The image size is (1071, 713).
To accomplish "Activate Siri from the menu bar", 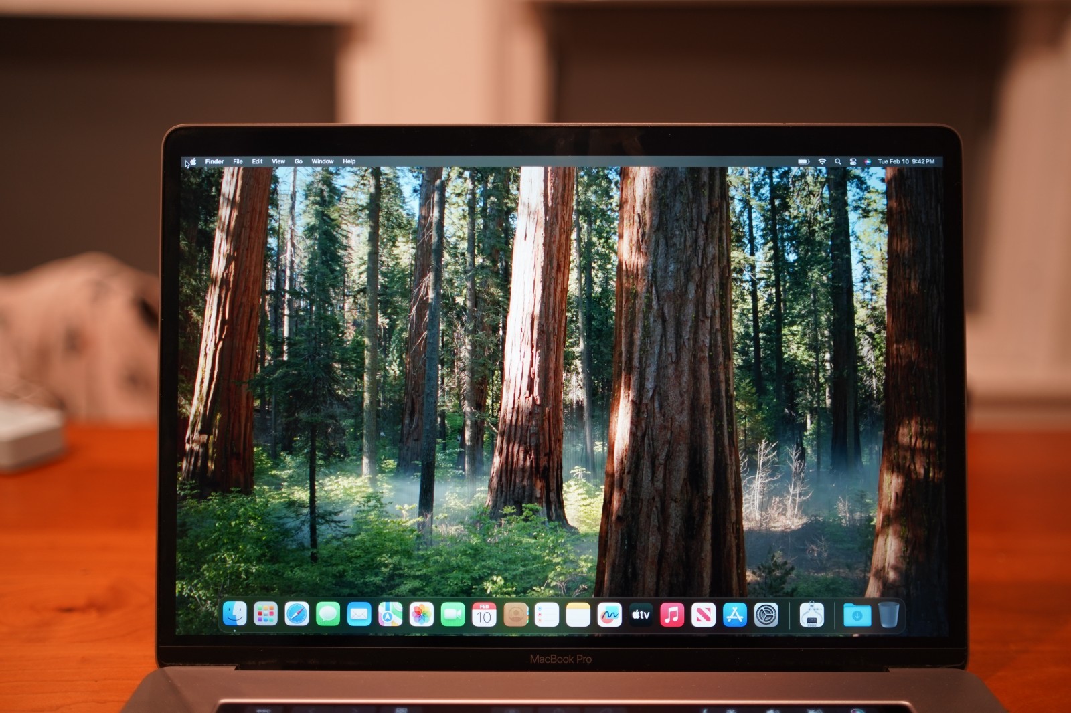I will 868,161.
